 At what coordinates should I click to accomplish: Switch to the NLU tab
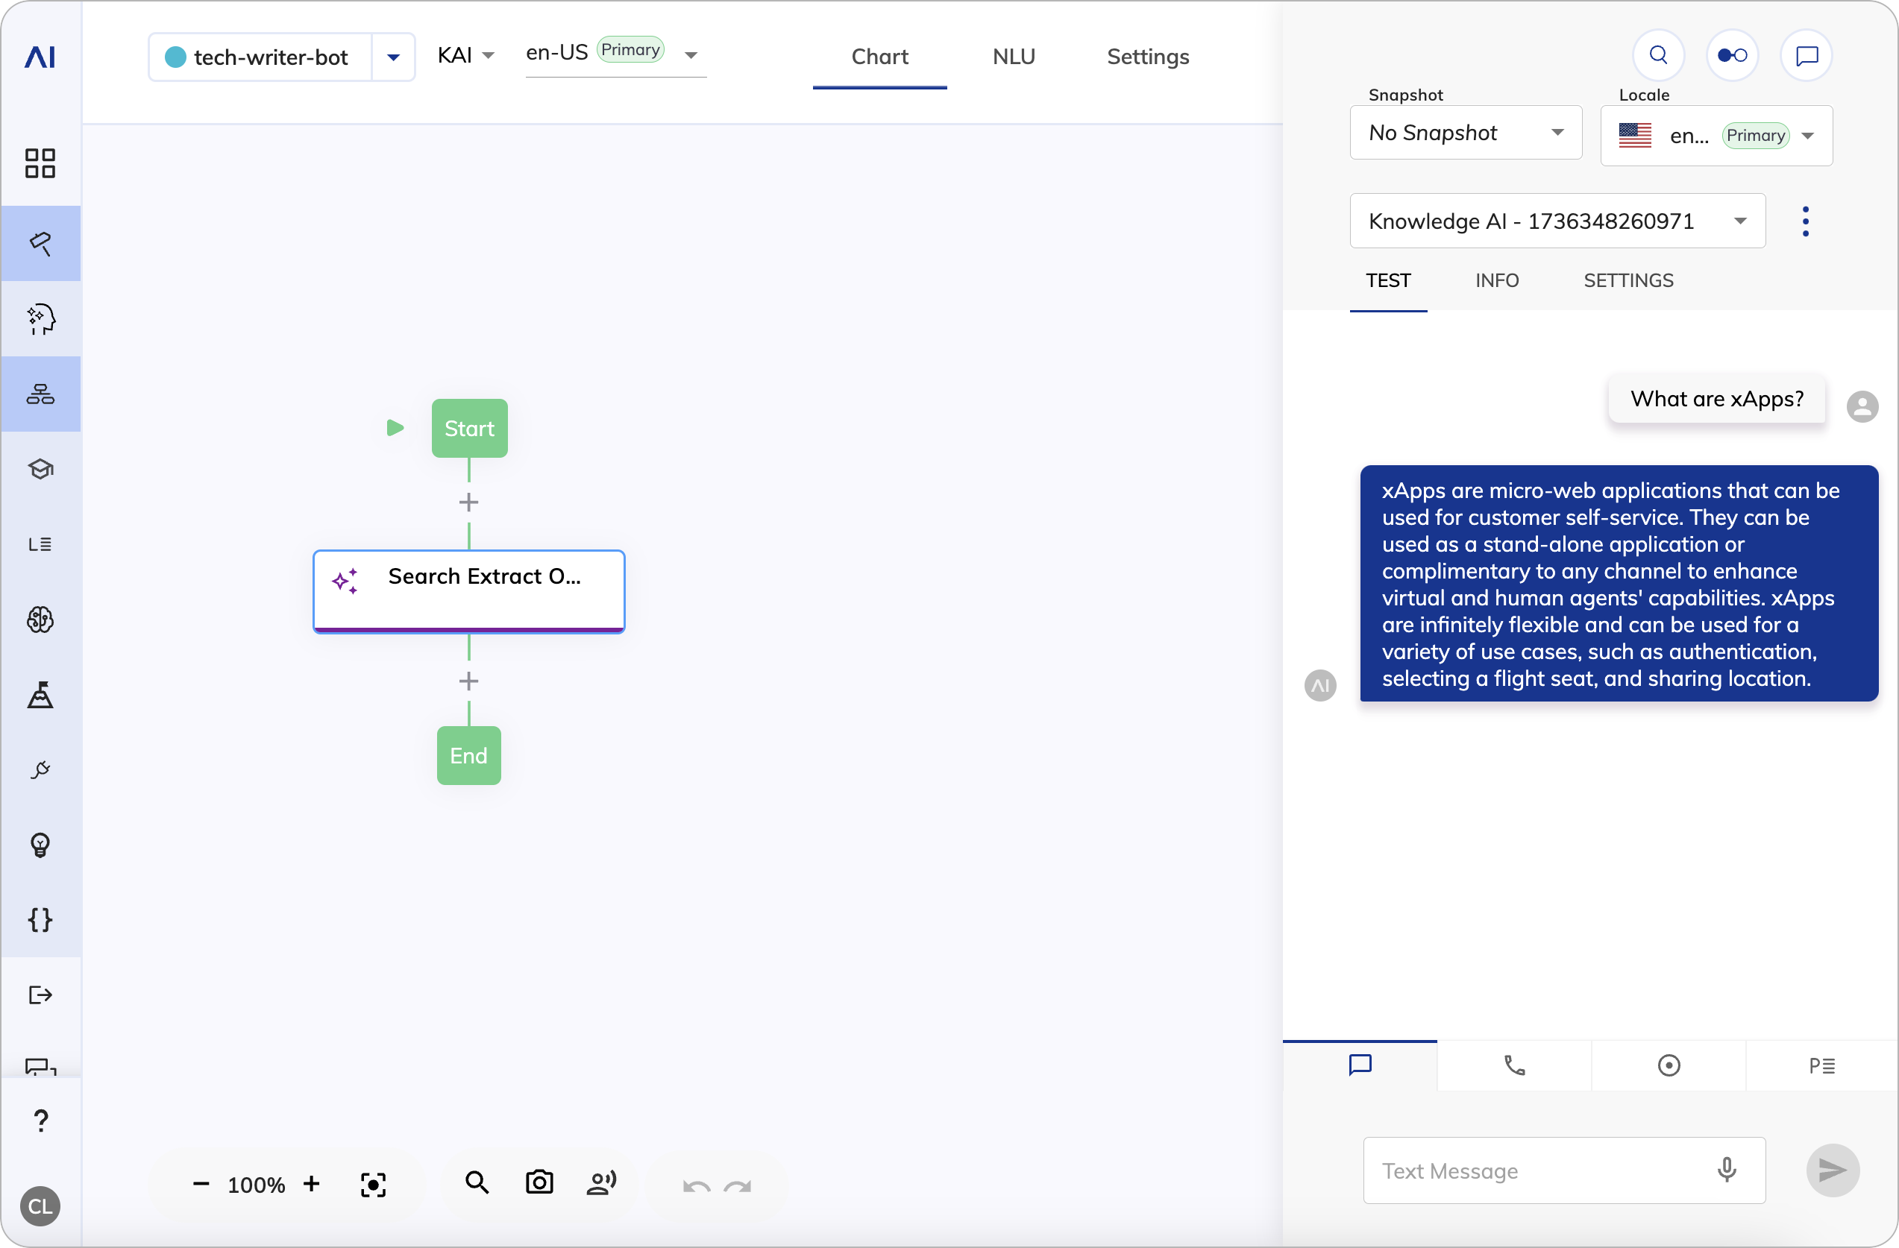tap(1014, 57)
